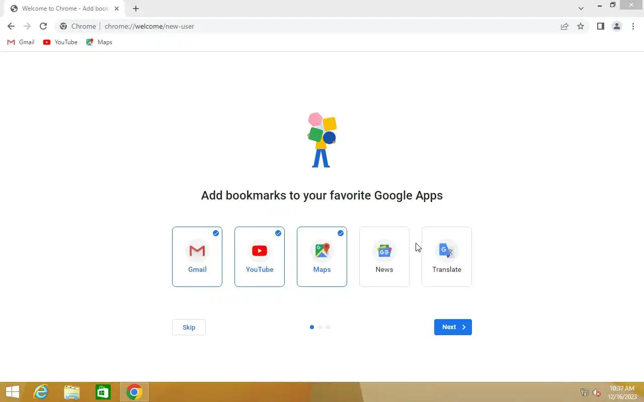Minimize the Chrome window
The width and height of the screenshot is (644, 402).
(599, 5)
